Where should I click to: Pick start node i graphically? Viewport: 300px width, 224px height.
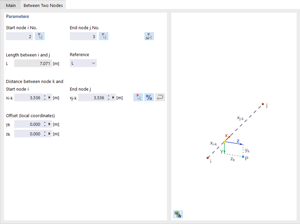tap(40, 36)
